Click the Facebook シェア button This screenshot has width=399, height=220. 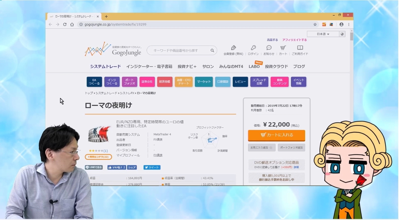(x=132, y=167)
